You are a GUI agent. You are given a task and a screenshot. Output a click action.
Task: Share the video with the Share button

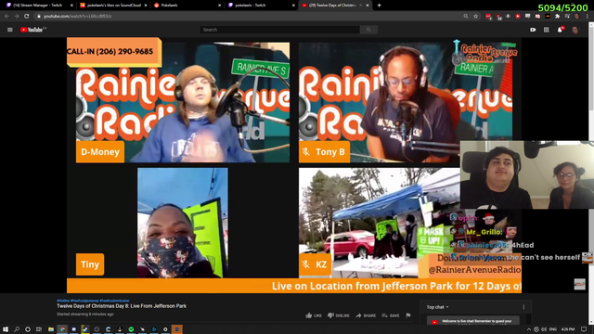coord(366,315)
